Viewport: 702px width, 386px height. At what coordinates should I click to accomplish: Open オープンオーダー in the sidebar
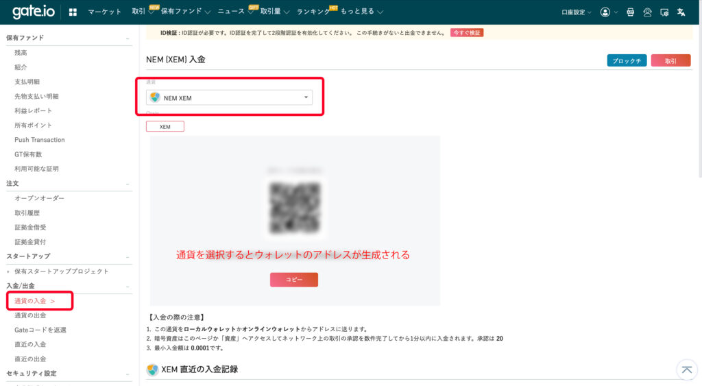coord(39,198)
